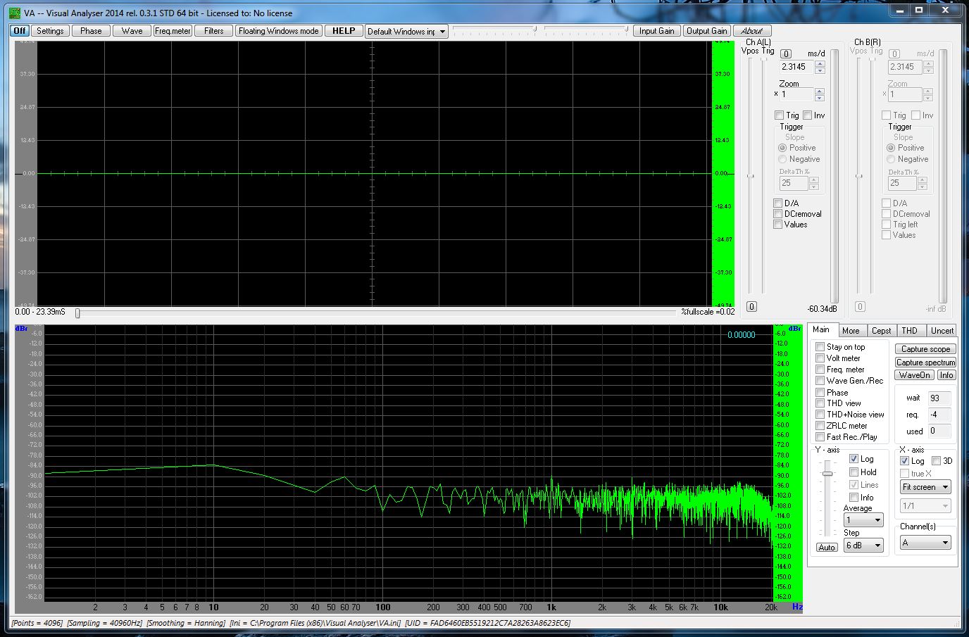This screenshot has height=637, width=969.
Task: Click the wait value input field
Action: pyautogui.click(x=939, y=398)
